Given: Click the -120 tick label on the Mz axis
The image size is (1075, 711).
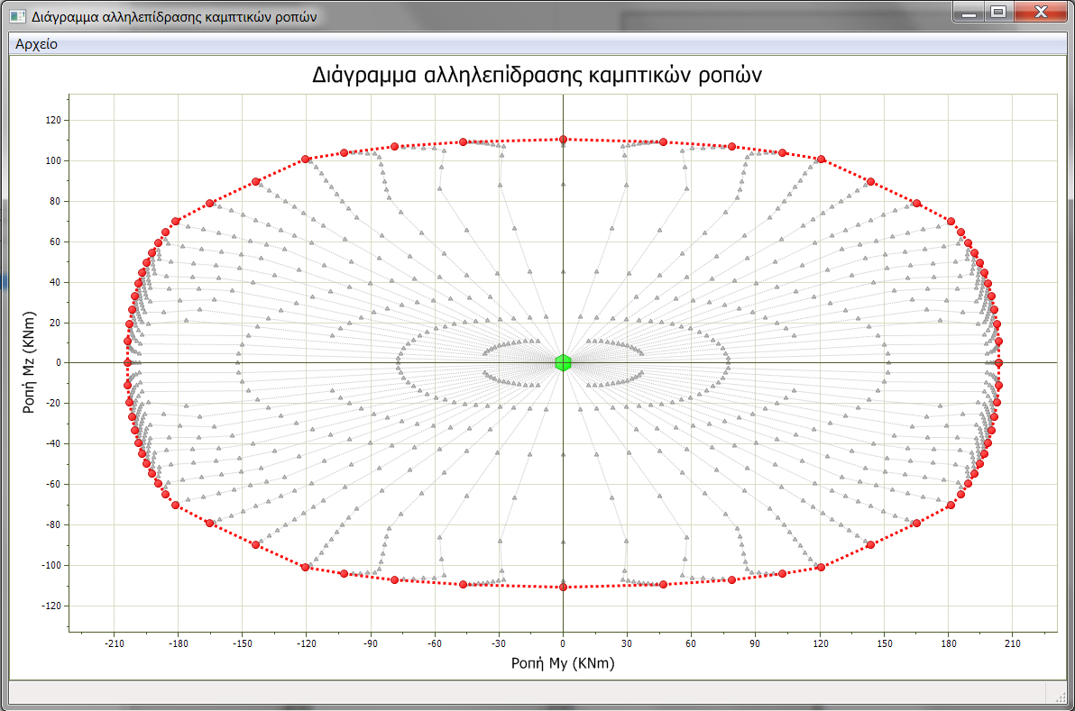Looking at the screenshot, I should [x=51, y=606].
